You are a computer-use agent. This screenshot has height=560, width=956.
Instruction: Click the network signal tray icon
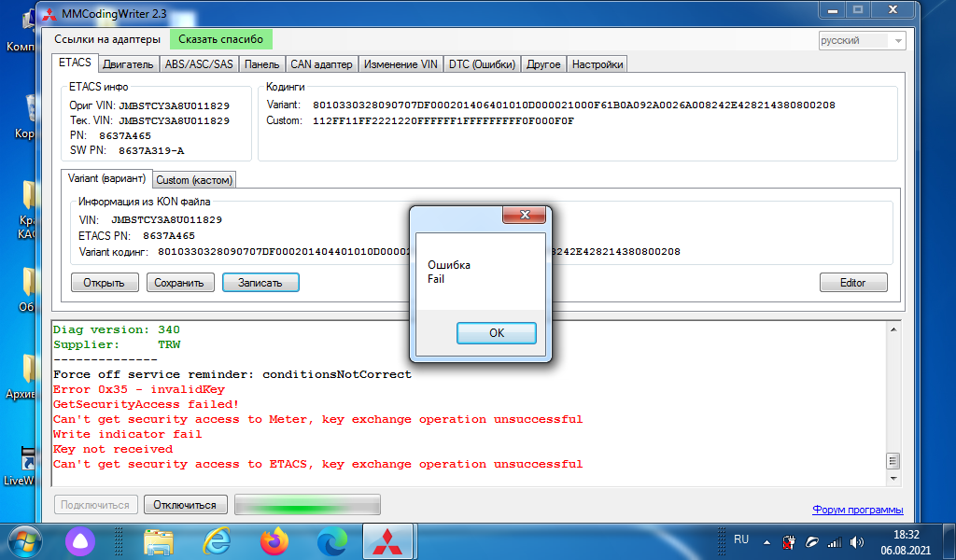point(834,541)
